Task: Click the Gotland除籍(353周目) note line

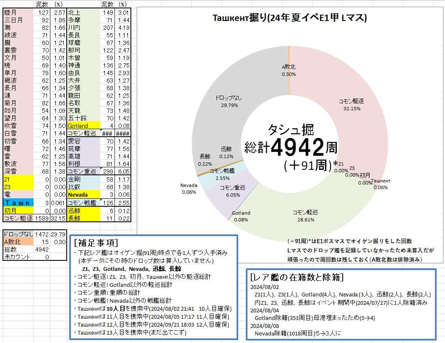Action: click(x=315, y=318)
